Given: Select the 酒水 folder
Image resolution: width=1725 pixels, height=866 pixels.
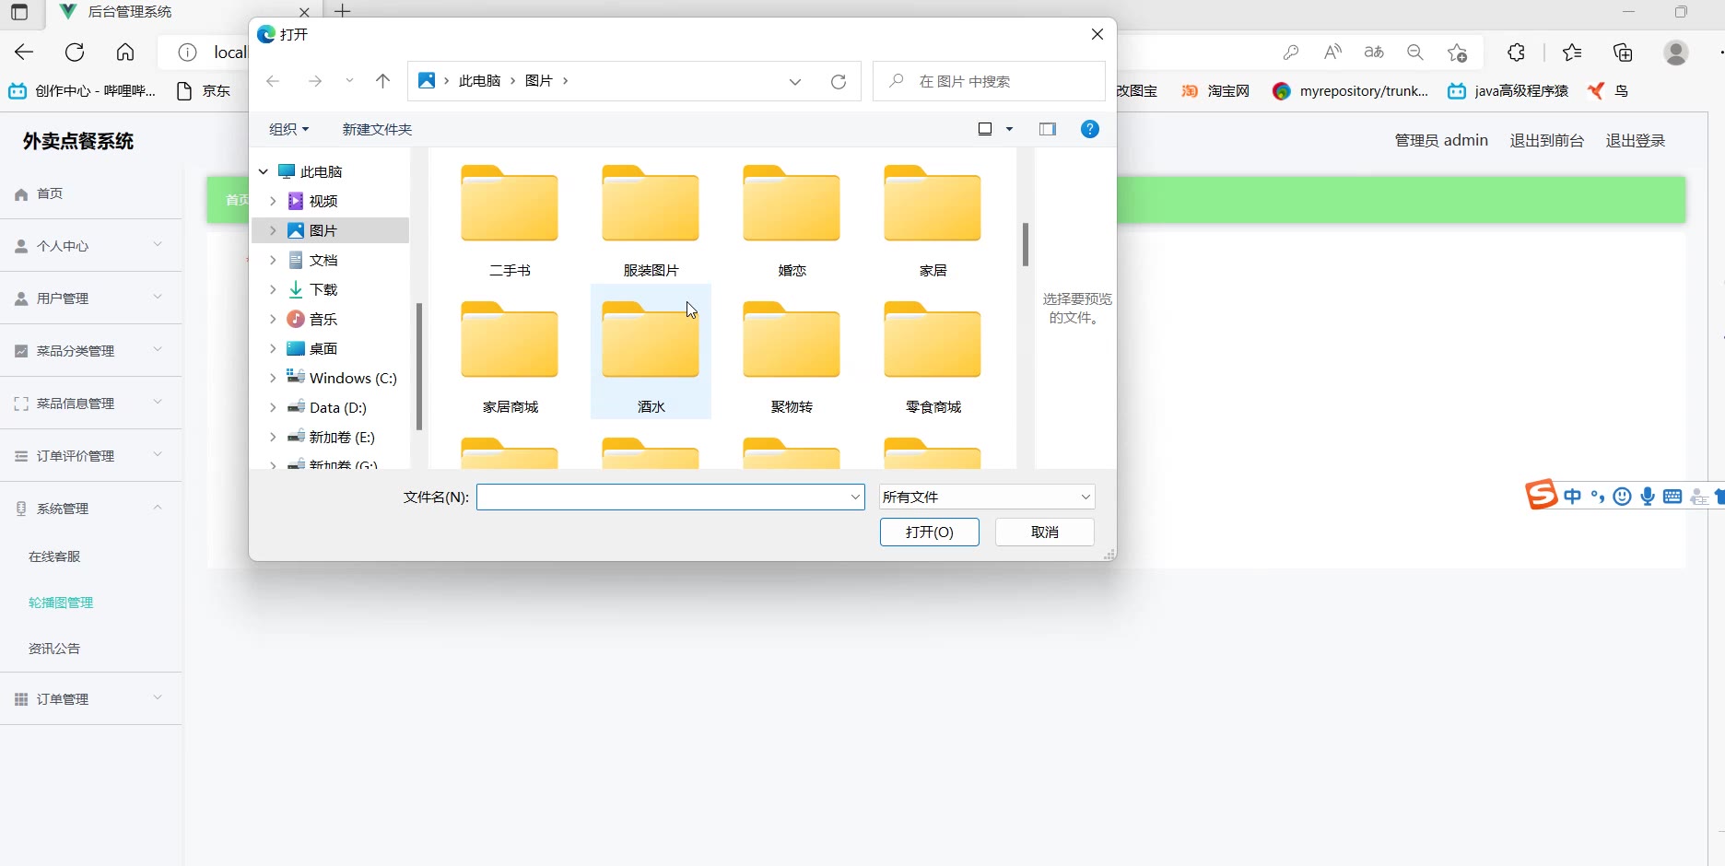Looking at the screenshot, I should coord(651,352).
